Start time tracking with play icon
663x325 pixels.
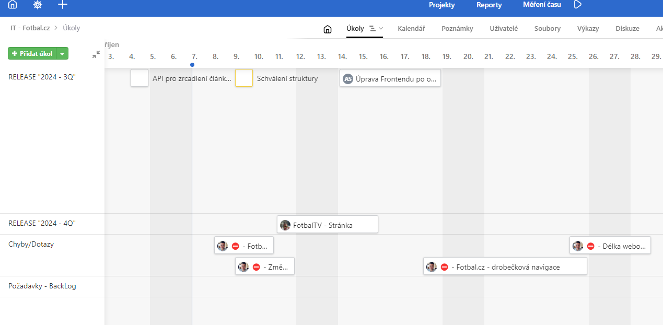coord(578,5)
